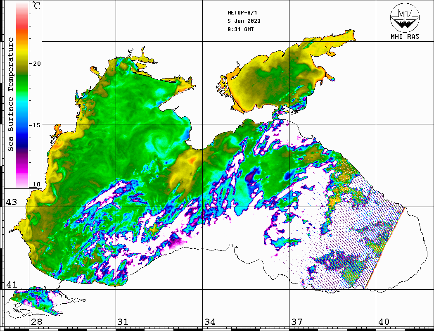Click the °C unit label on legend
This screenshot has height=331, width=434.
(x=36, y=5)
